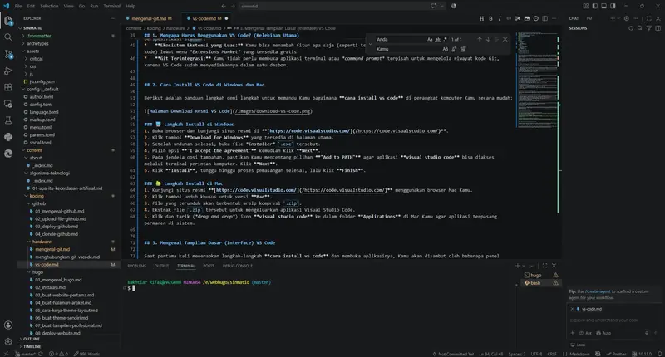This screenshot has width=665, height=357.
Task: Apply italic with I toolbar icon
Action: 500,18
